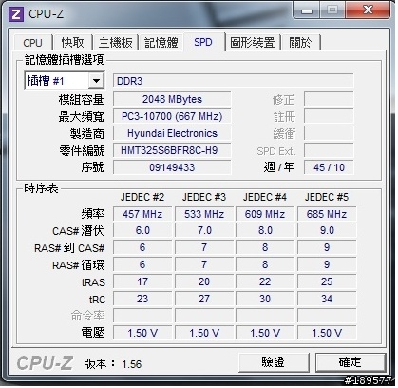This screenshot has height=388, width=398.
Task: Click the 驗證 button
Action: pos(274,362)
